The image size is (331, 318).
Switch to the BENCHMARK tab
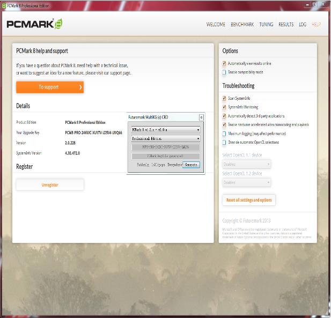tap(242, 25)
